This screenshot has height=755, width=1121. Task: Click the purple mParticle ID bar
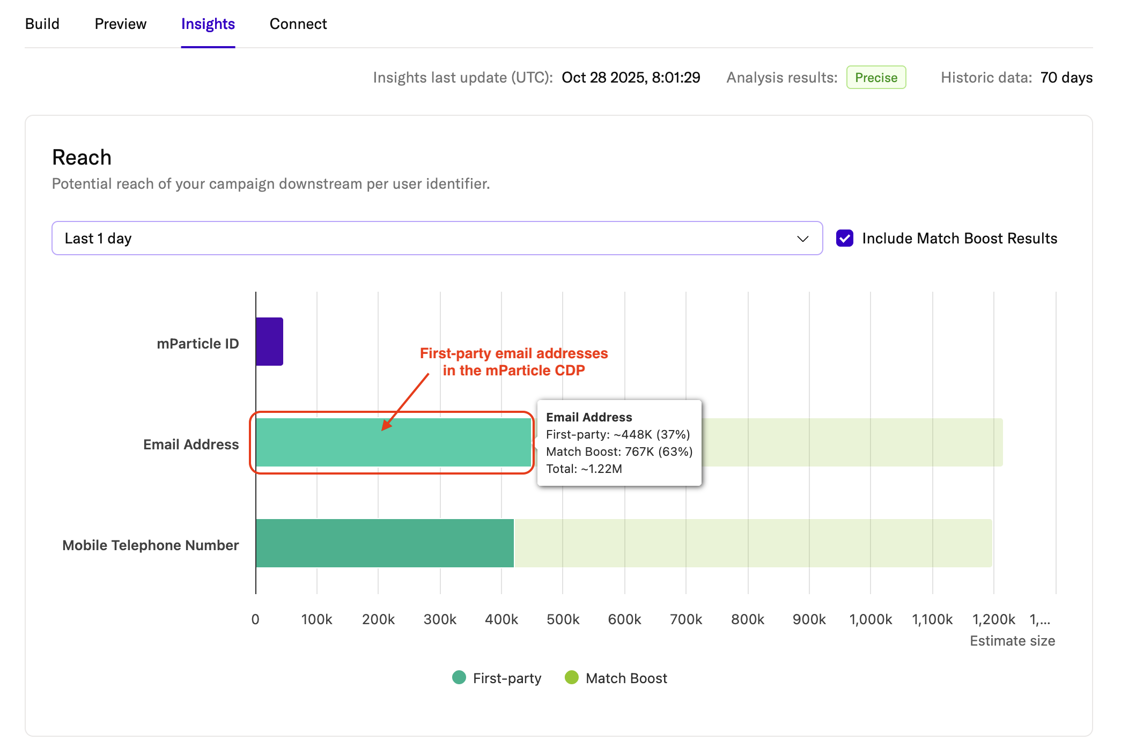(x=269, y=342)
